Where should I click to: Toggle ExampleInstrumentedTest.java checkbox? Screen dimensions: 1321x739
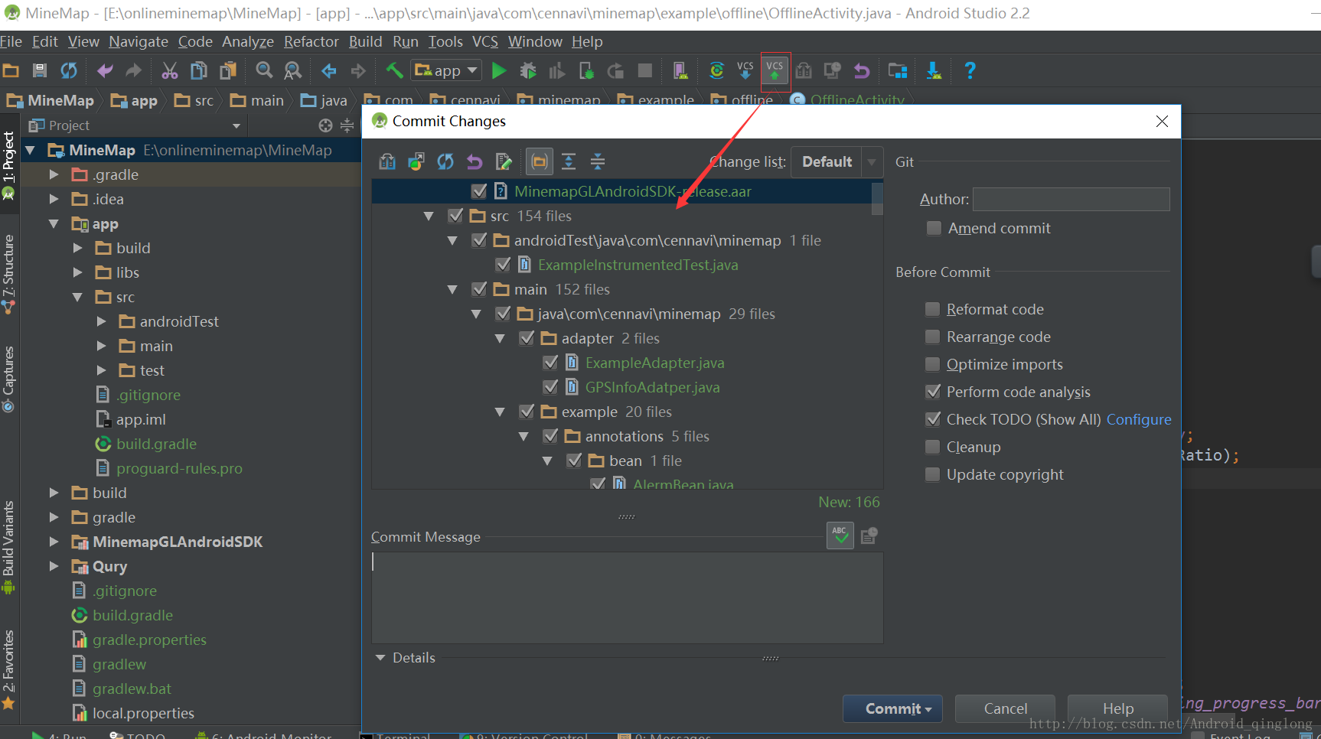pos(503,265)
